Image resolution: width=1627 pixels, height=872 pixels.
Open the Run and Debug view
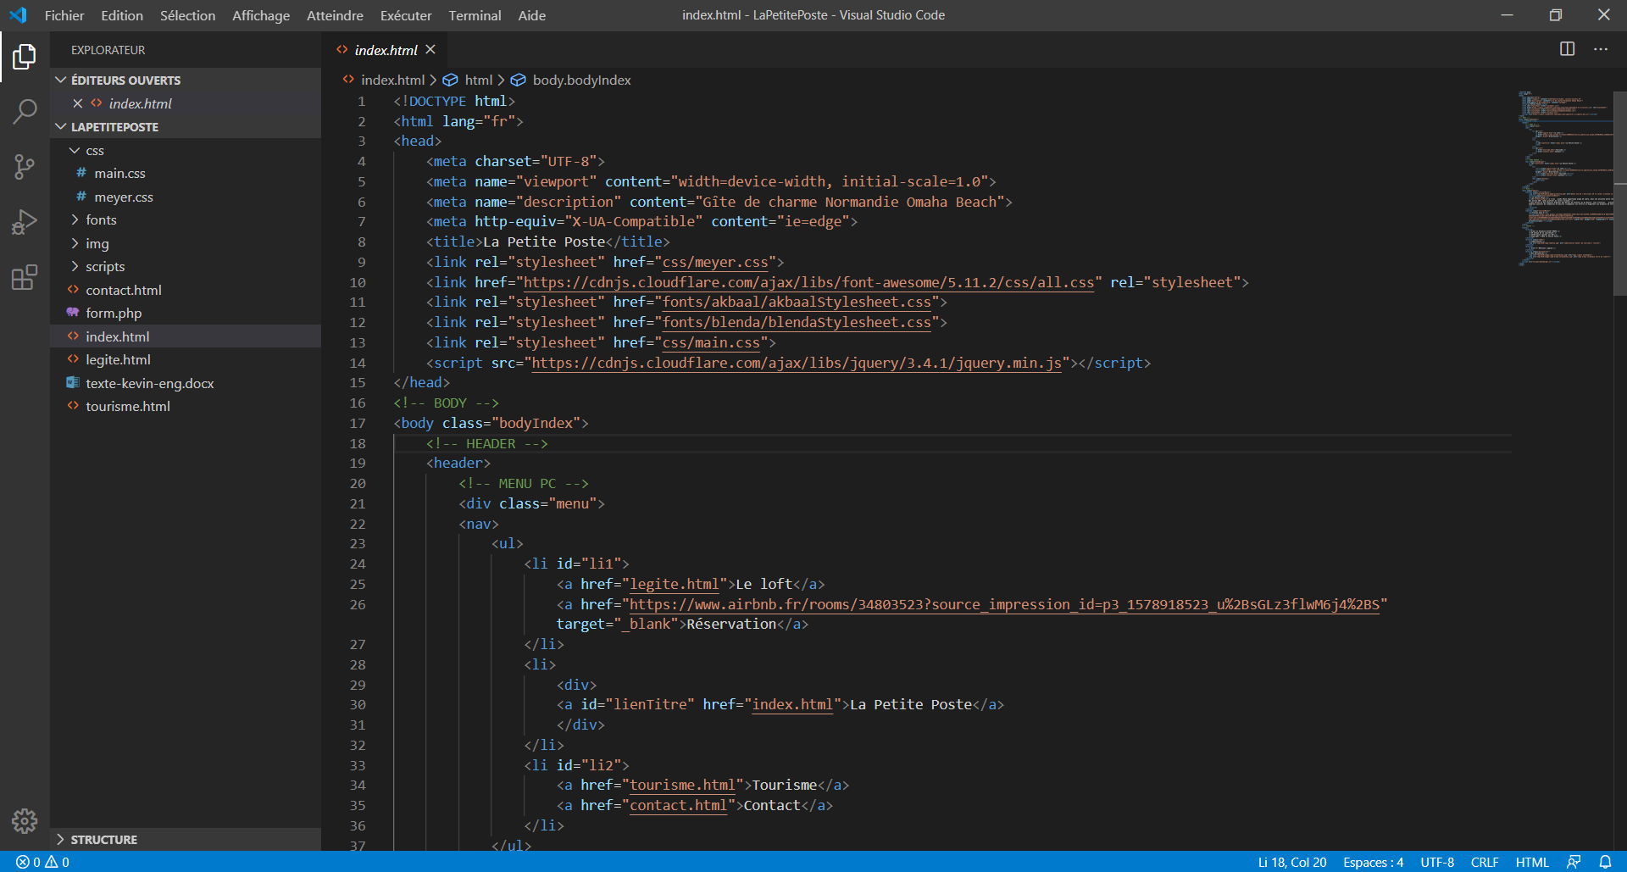coord(25,221)
